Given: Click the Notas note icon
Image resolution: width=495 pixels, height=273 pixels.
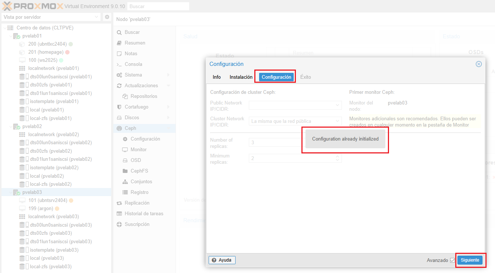Looking at the screenshot, I should pyautogui.click(x=119, y=54).
